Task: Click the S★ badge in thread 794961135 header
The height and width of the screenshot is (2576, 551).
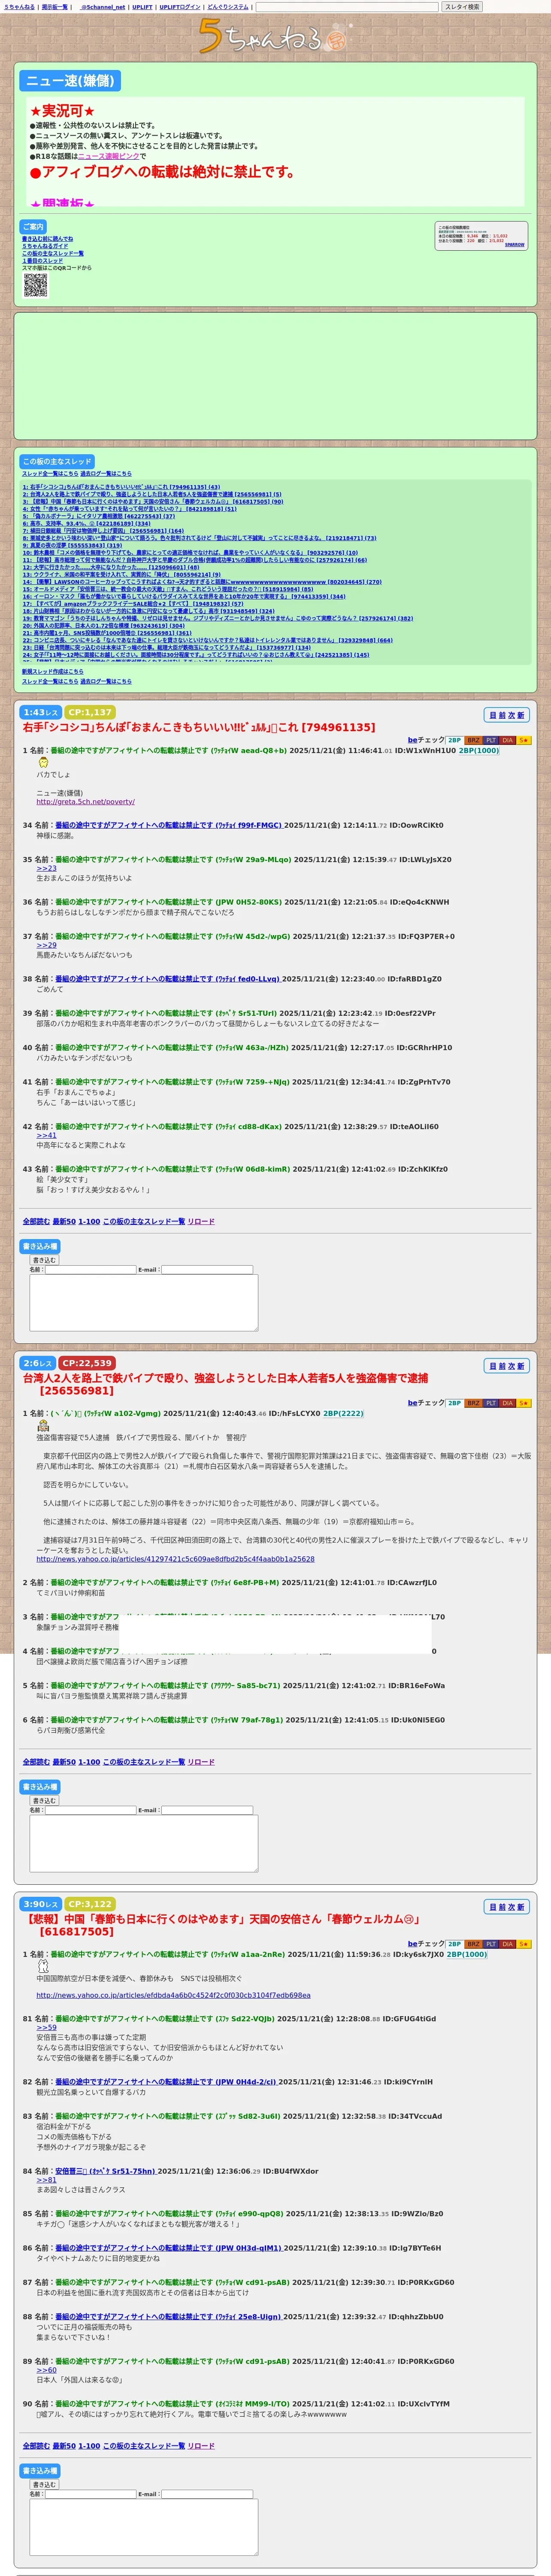Action: 524,740
